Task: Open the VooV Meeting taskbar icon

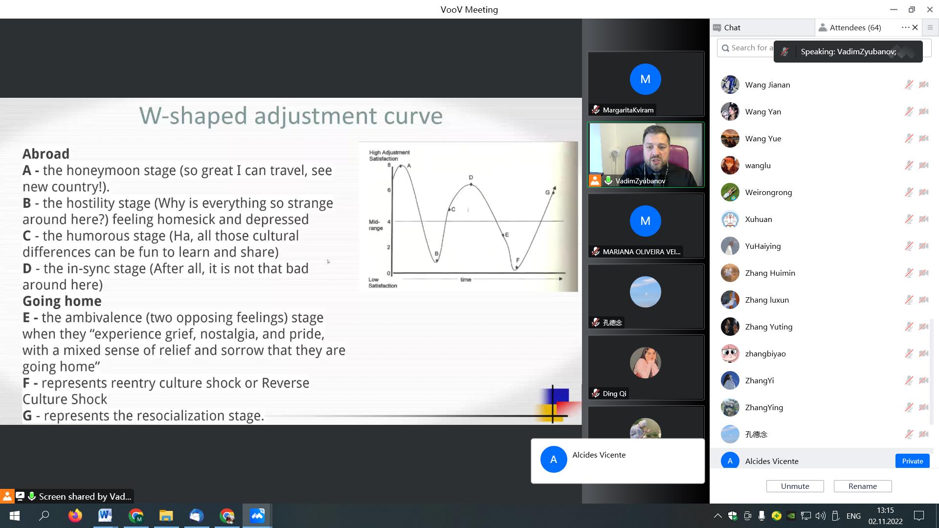Action: click(257, 515)
